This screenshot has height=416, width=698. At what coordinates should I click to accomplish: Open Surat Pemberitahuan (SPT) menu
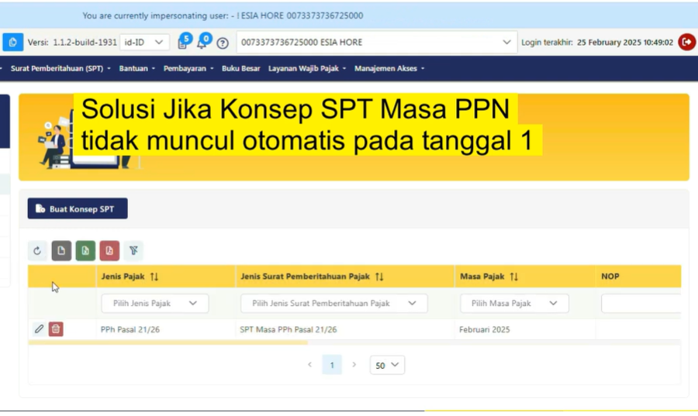[x=60, y=68]
